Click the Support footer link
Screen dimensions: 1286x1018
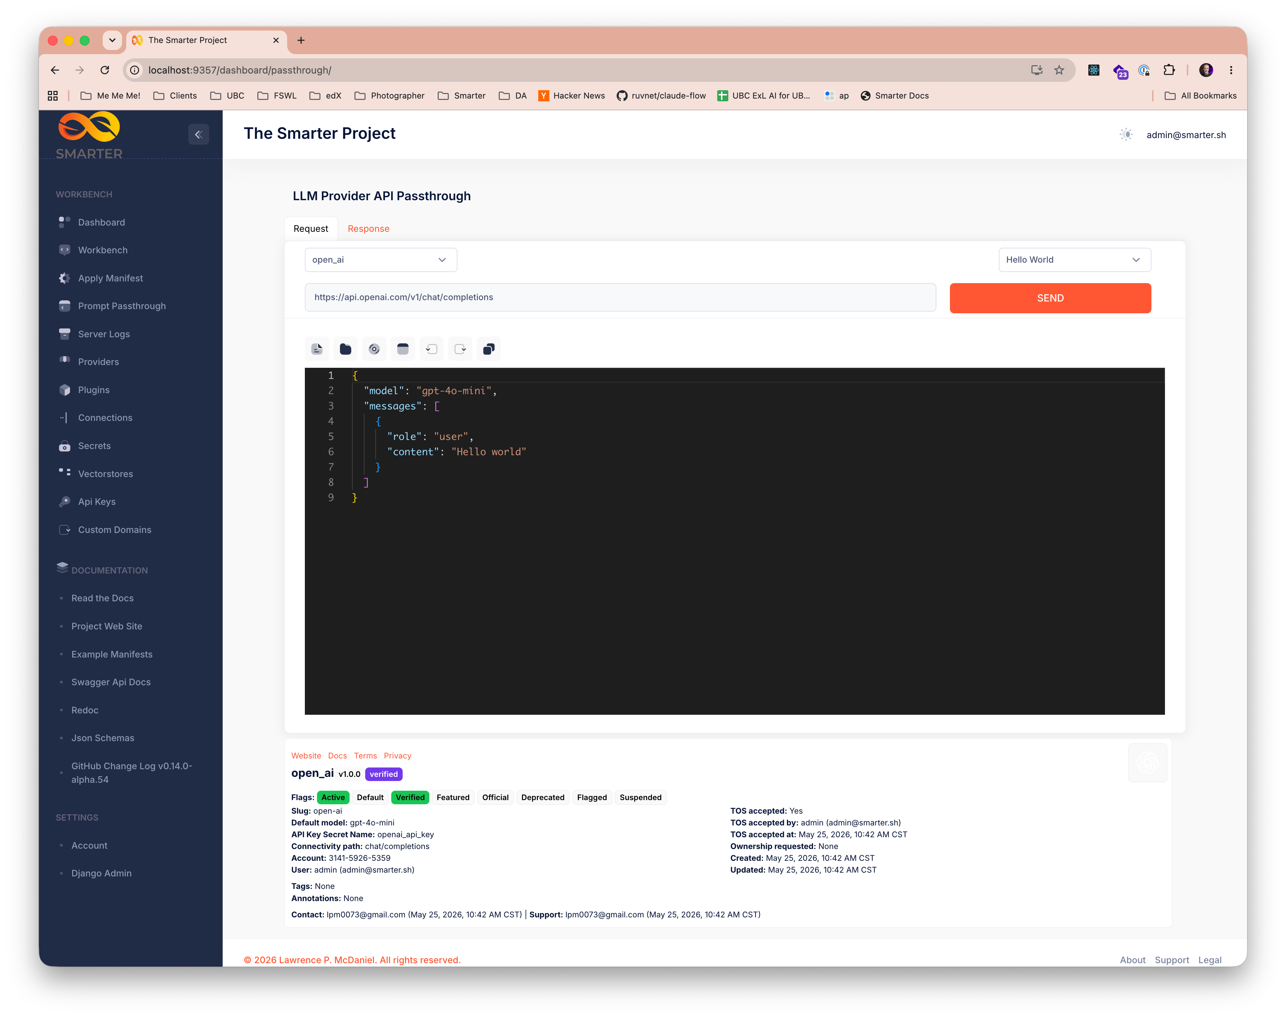click(1171, 960)
